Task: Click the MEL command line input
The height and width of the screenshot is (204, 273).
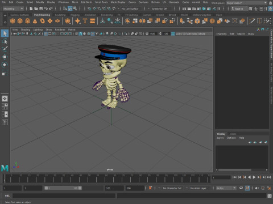Action: click(x=64, y=195)
